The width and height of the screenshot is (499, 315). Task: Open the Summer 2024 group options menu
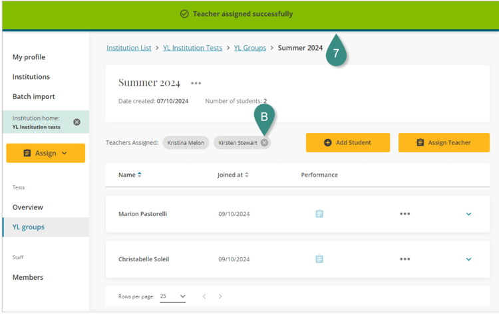[196, 84]
